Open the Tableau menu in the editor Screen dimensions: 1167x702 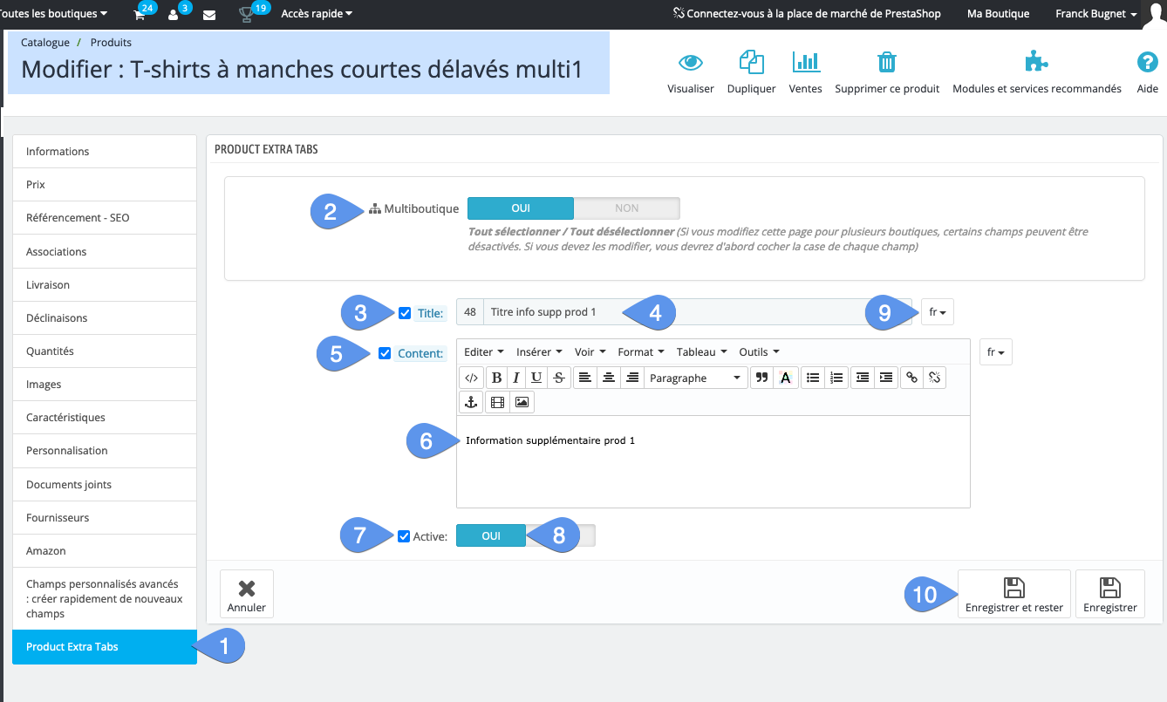(700, 351)
